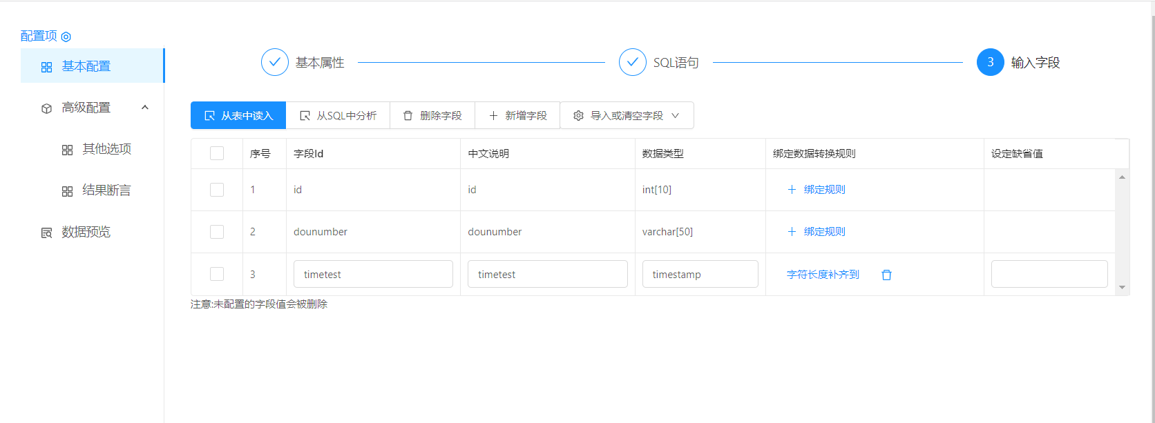Click the 数据预览 sidebar icon
The height and width of the screenshot is (423, 1155).
[46, 233]
